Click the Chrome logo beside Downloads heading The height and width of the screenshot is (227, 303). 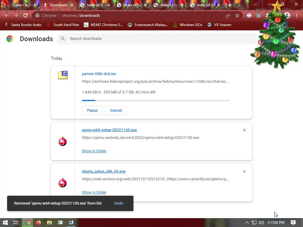pyautogui.click(x=10, y=39)
